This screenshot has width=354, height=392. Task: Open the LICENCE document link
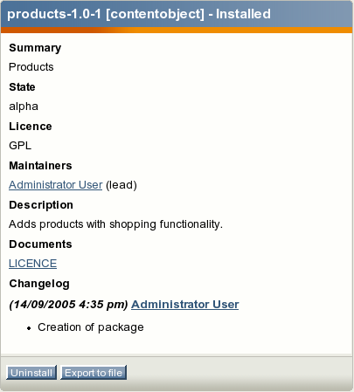click(x=32, y=264)
